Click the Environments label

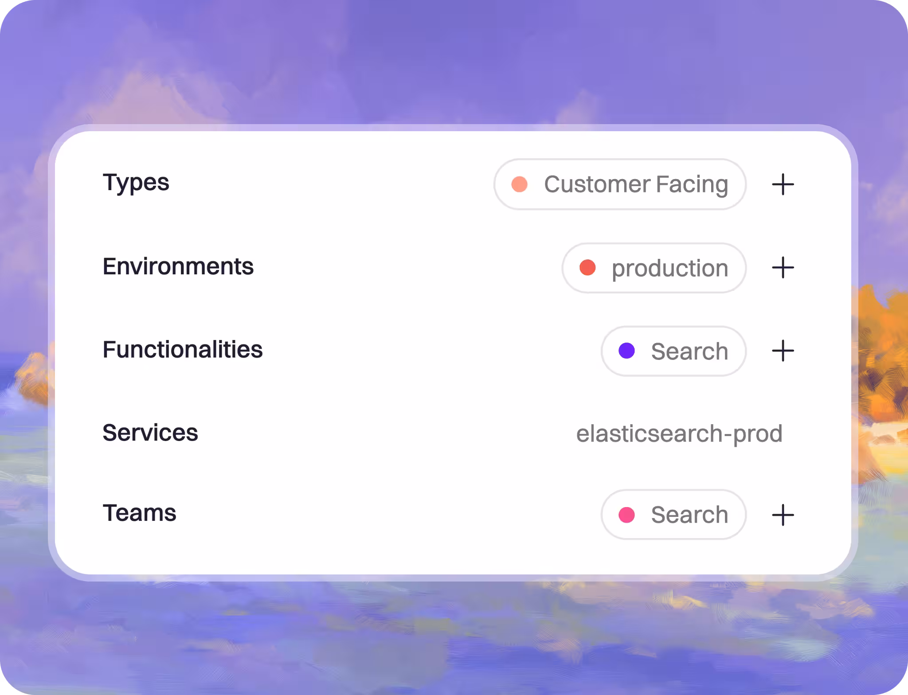[x=178, y=266]
